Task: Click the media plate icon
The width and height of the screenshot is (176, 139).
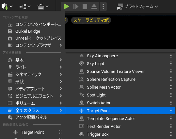Action: [x=10, y=89]
